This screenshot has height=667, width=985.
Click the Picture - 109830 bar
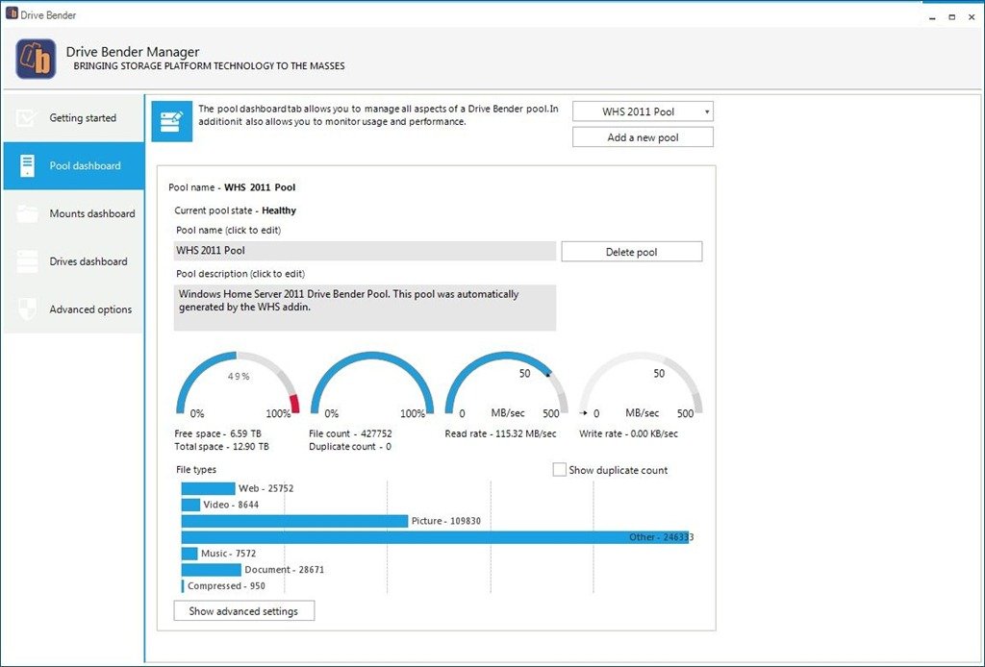pyautogui.click(x=294, y=521)
